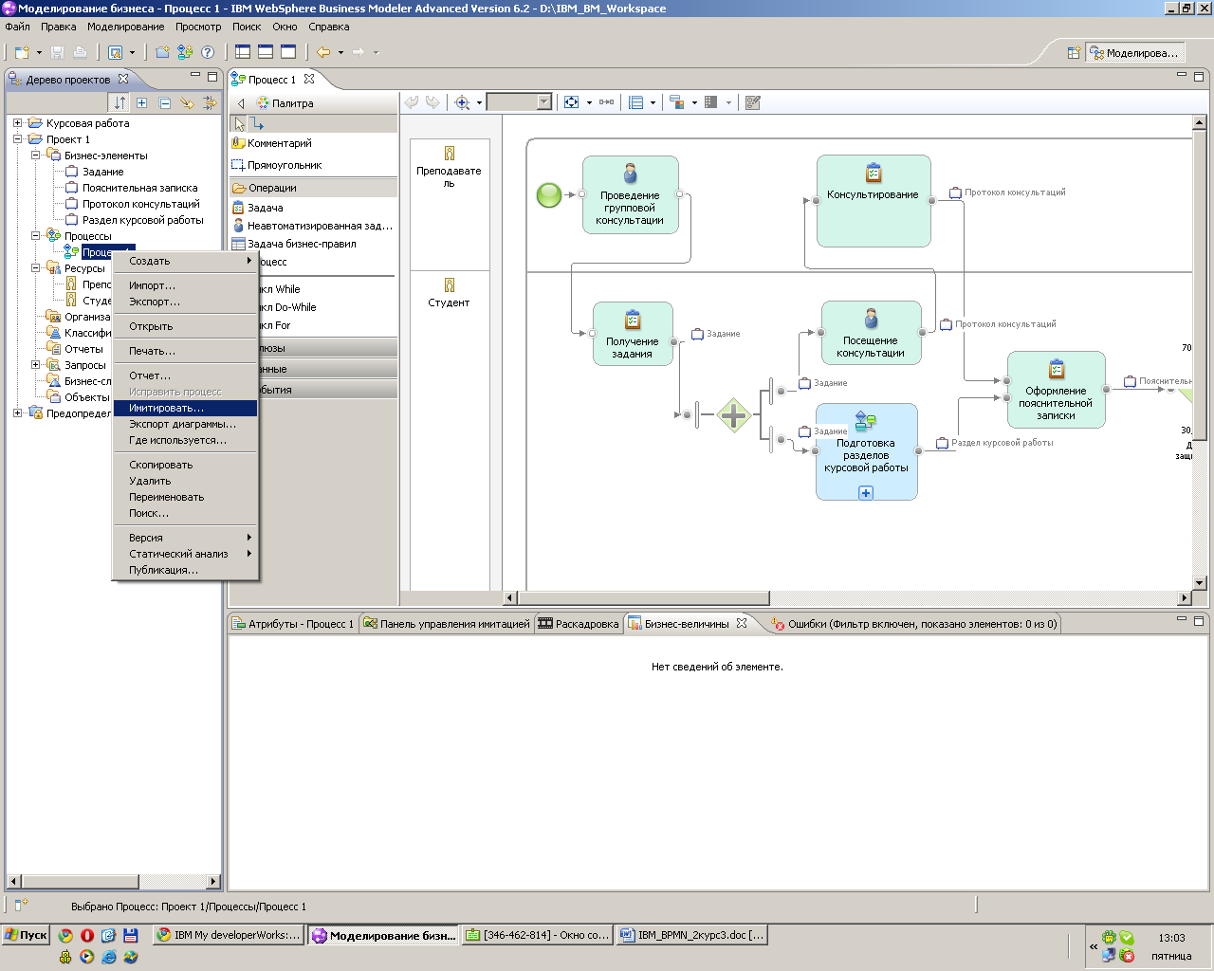Click the green start node in diagram

tap(549, 195)
